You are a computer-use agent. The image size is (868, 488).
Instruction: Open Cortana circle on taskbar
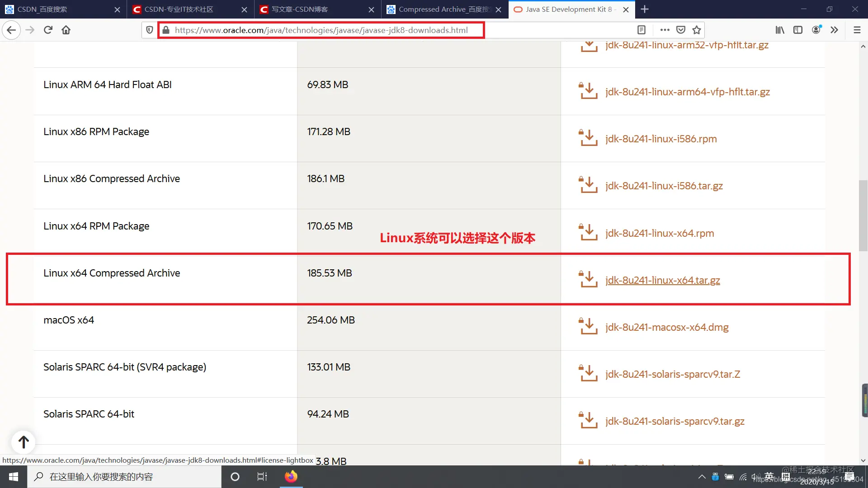pos(235,477)
